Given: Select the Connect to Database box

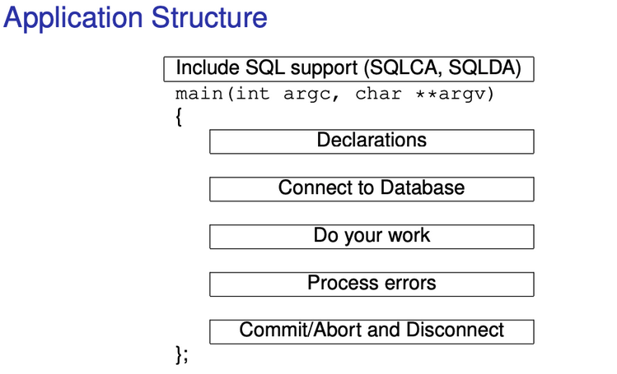Looking at the screenshot, I should click(372, 188).
